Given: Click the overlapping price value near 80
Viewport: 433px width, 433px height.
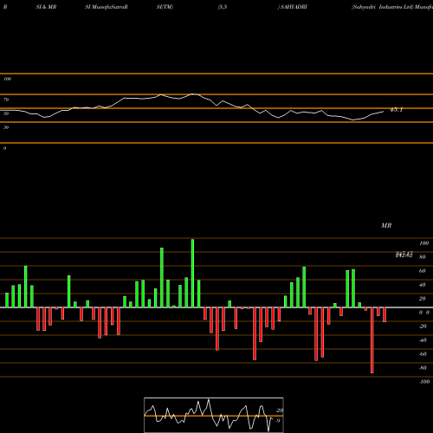Looking at the screenshot, I should click(x=404, y=255).
